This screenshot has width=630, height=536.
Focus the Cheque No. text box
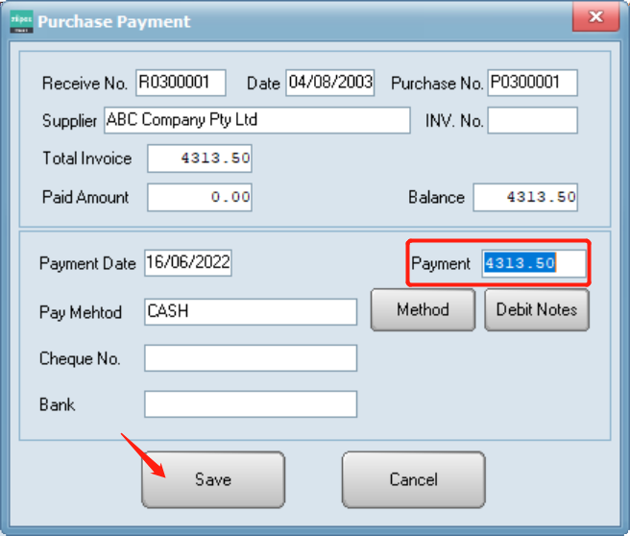[x=250, y=358]
